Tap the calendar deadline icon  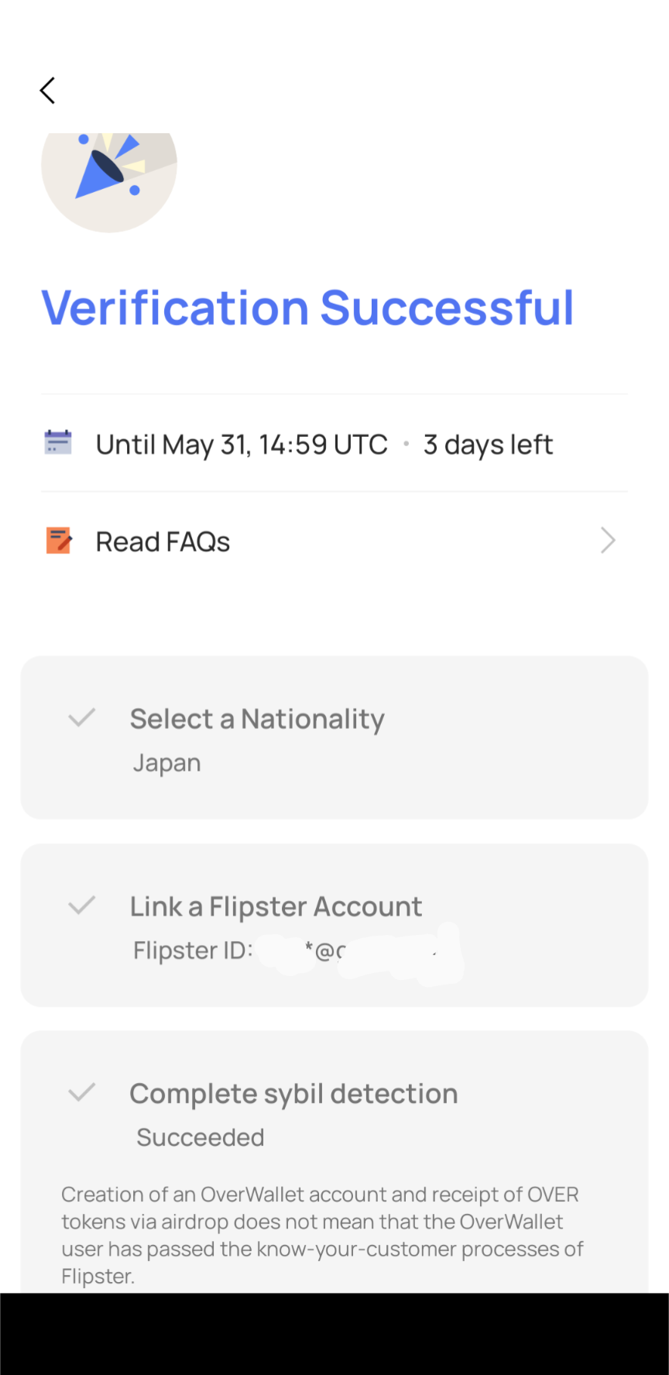pyautogui.click(x=58, y=443)
